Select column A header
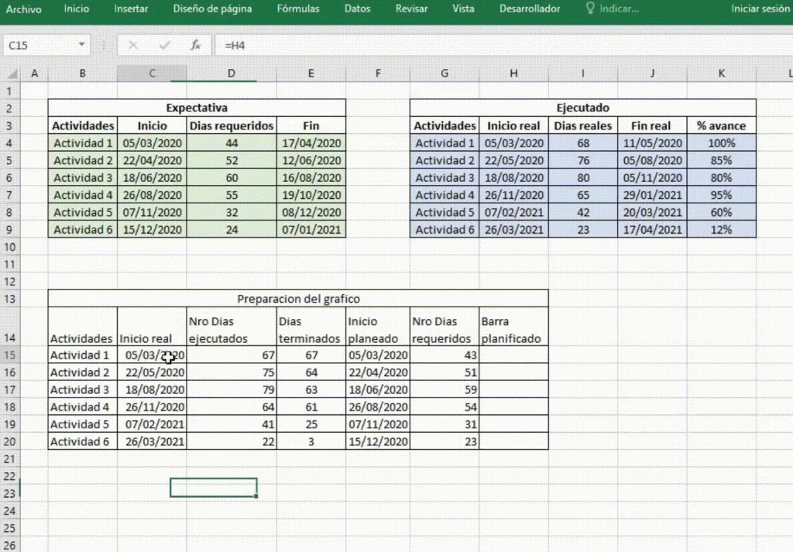793x552 pixels. pos(34,74)
